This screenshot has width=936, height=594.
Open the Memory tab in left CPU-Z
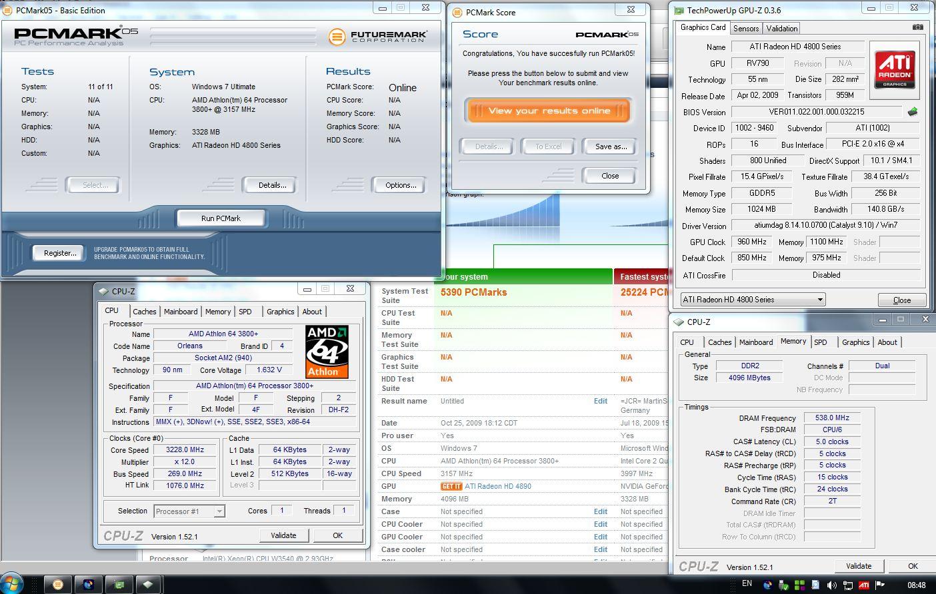[218, 312]
